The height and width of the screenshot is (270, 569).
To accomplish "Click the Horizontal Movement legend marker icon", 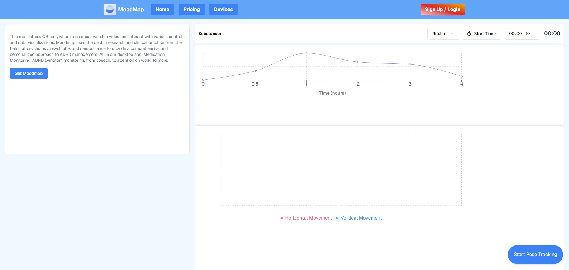I will click(282, 218).
